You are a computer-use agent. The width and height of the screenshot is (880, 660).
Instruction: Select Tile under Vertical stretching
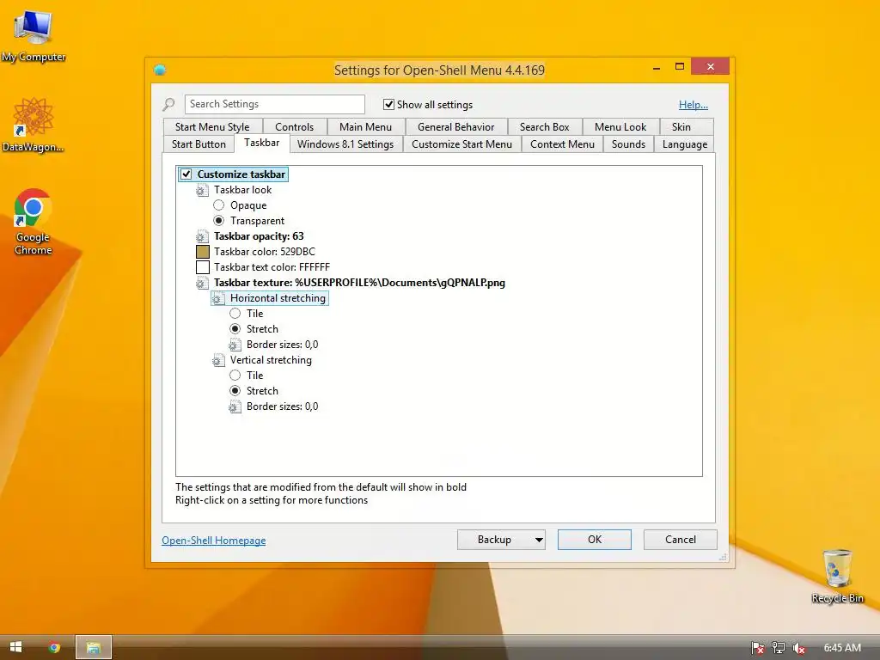[235, 376]
